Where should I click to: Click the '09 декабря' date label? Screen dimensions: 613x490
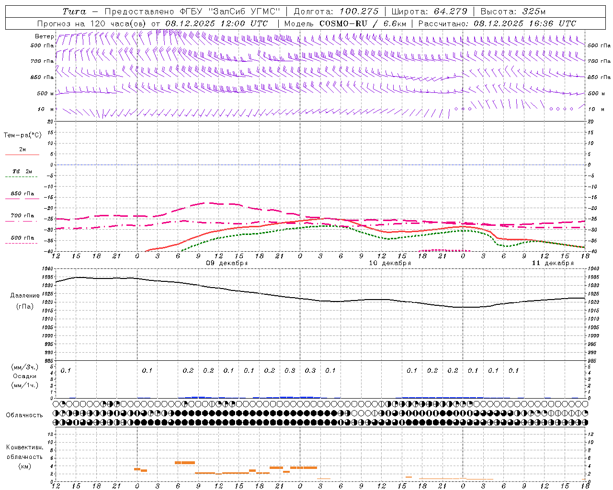point(227,263)
